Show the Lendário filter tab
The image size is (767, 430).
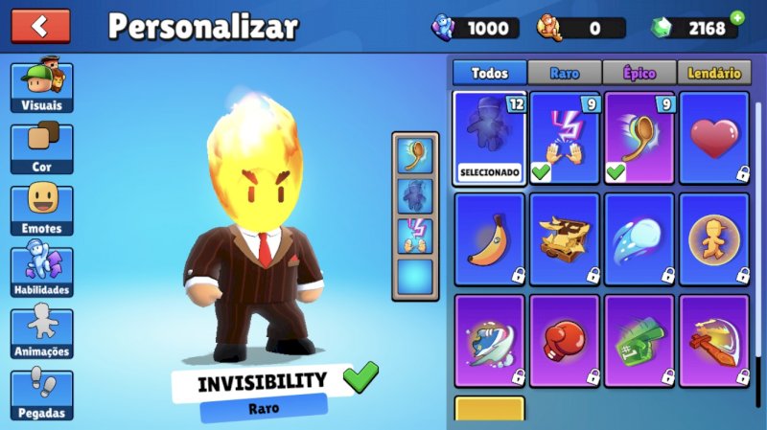tap(714, 73)
